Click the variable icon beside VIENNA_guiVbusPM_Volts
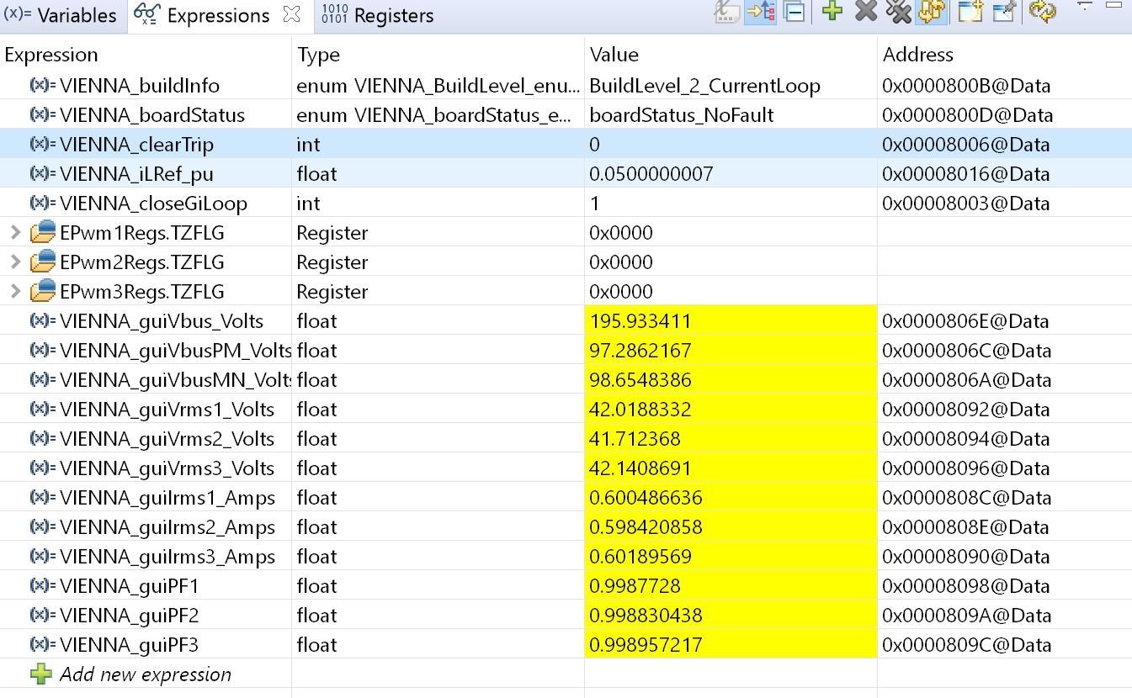The width and height of the screenshot is (1132, 698). coord(43,351)
